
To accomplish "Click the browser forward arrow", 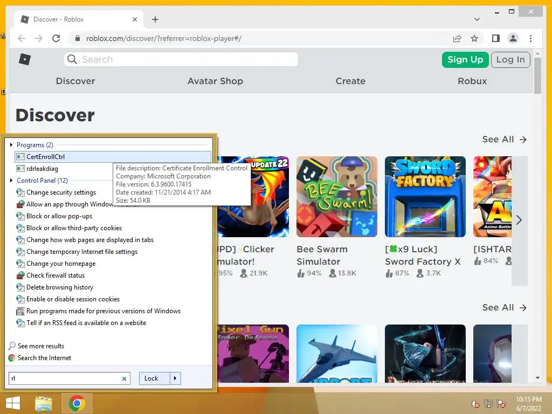I will 39,38.
